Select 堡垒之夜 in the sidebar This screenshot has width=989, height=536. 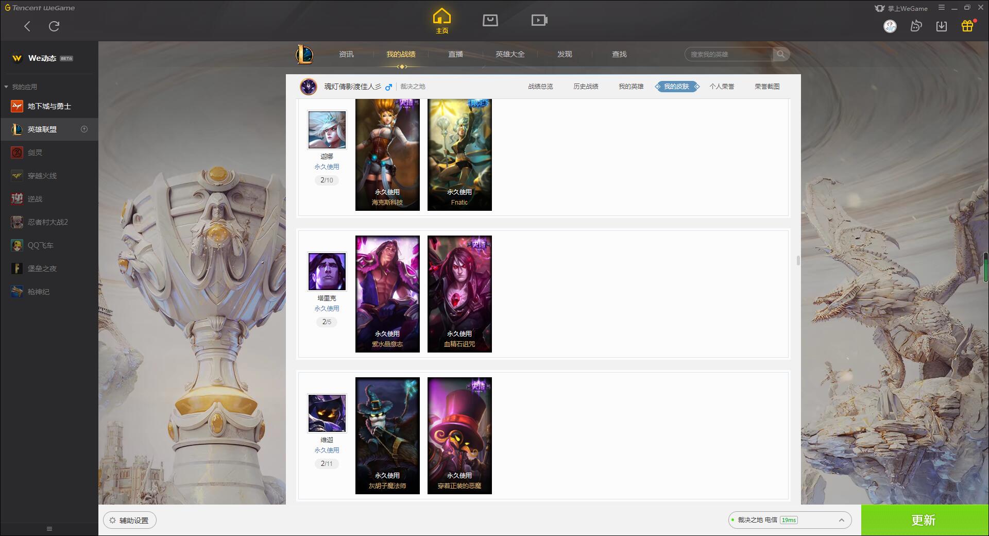[49, 269]
